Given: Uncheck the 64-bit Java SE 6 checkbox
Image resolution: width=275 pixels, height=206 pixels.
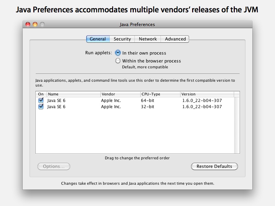Looking at the screenshot, I should click(41, 100).
